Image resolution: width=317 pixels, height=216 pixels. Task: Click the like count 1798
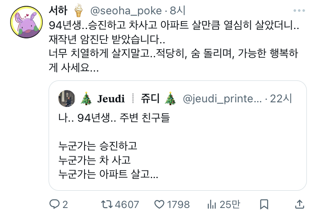click(x=178, y=204)
